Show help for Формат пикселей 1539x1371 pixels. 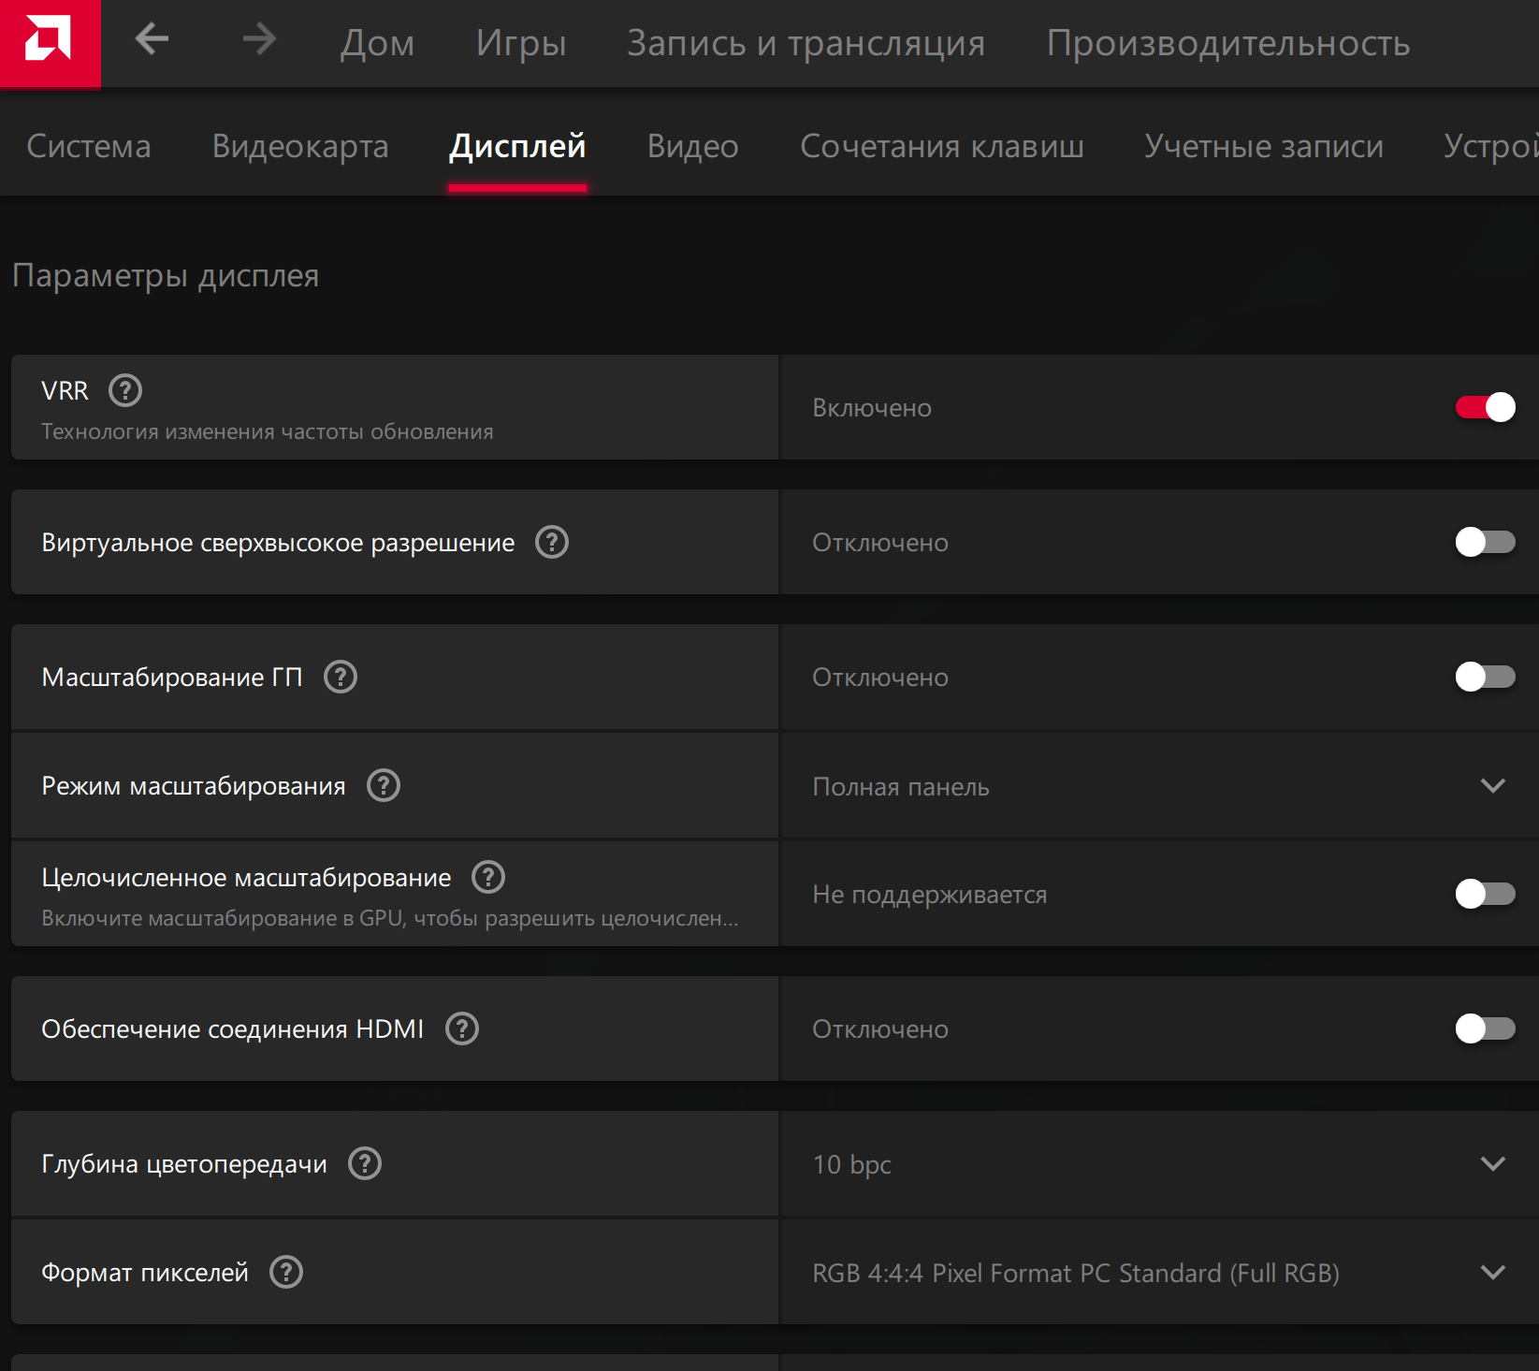[x=286, y=1272]
